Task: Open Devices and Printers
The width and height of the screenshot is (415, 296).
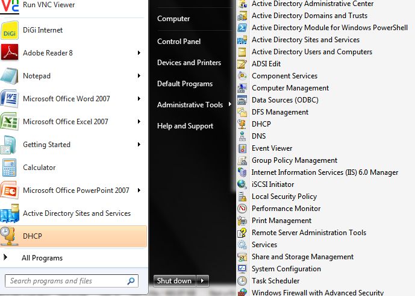Action: tap(189, 63)
